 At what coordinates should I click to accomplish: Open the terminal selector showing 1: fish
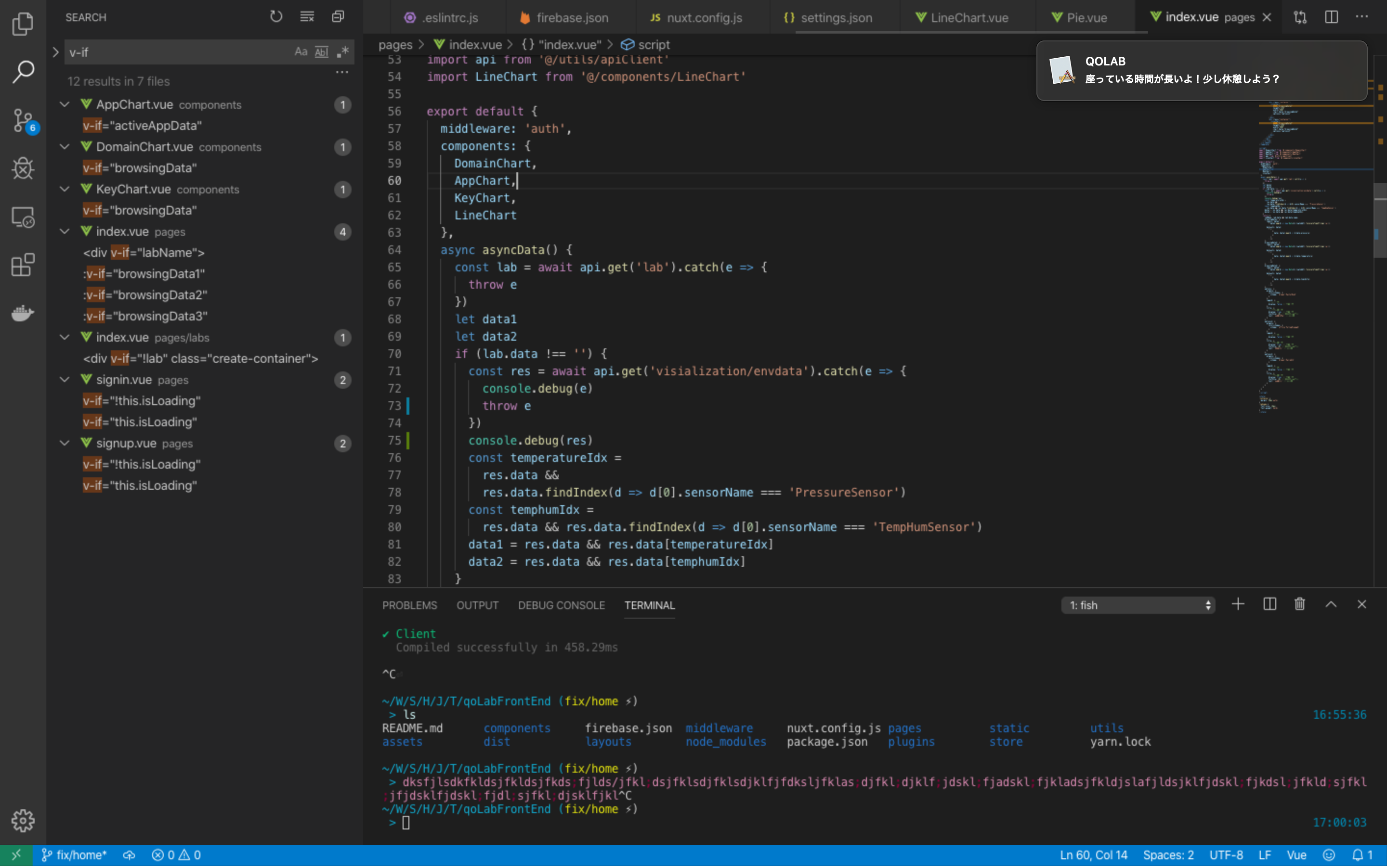[x=1138, y=605]
